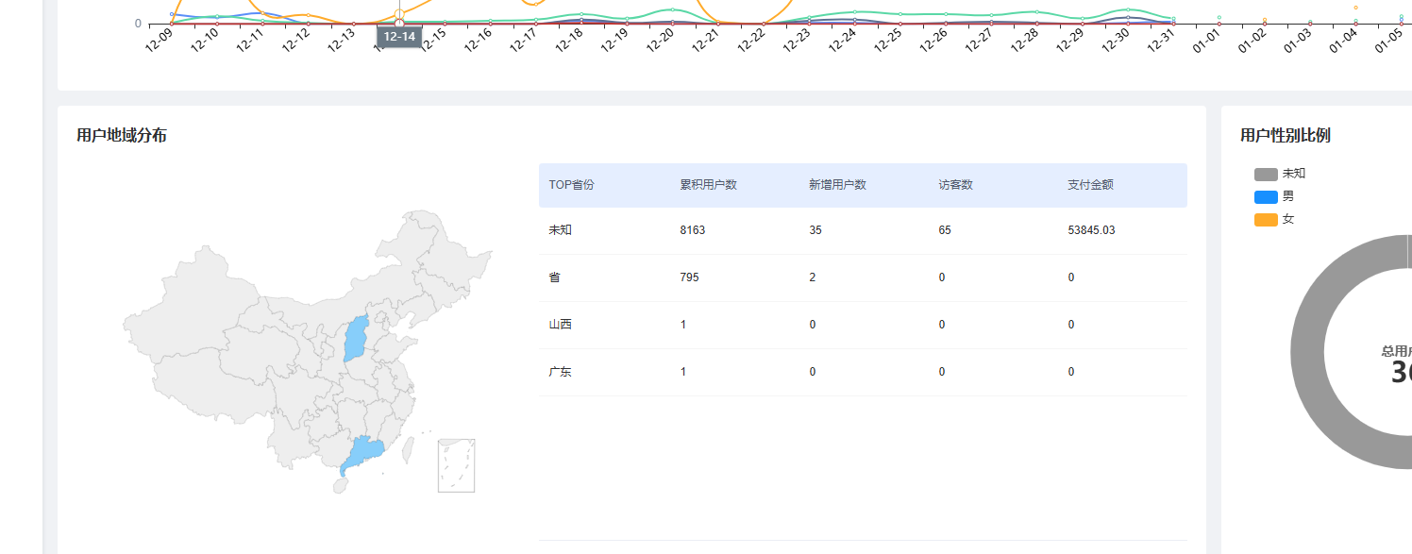Select the 12-20 date on chart axis
The height and width of the screenshot is (554, 1412).
point(661,42)
